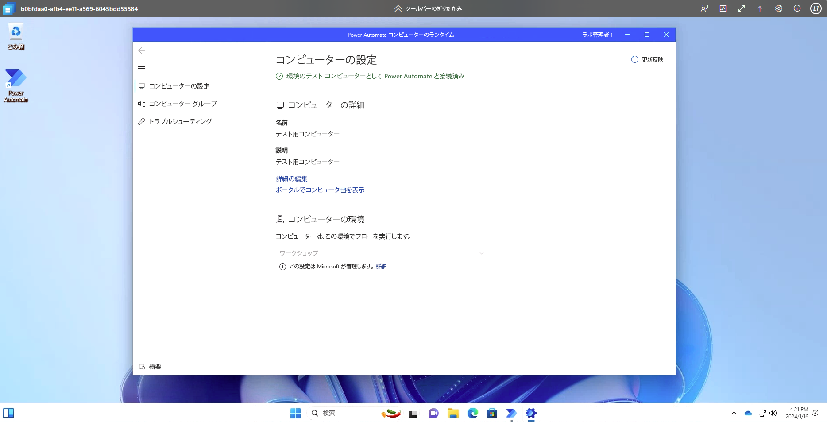
Task: Click the Windows 365 icon in top-left
Action: point(8,8)
